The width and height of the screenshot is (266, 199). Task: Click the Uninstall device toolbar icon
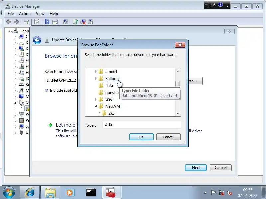(x=83, y=22)
